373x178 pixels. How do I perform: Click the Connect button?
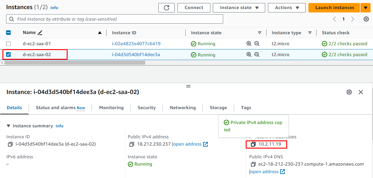click(x=194, y=8)
